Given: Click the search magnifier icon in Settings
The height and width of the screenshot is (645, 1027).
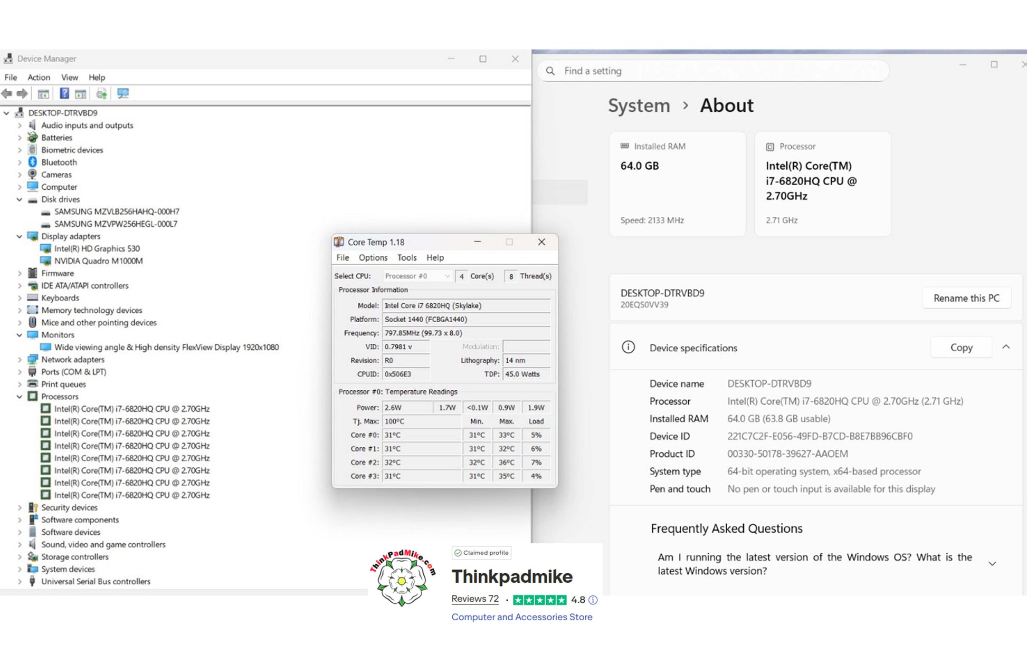Looking at the screenshot, I should click(x=550, y=71).
